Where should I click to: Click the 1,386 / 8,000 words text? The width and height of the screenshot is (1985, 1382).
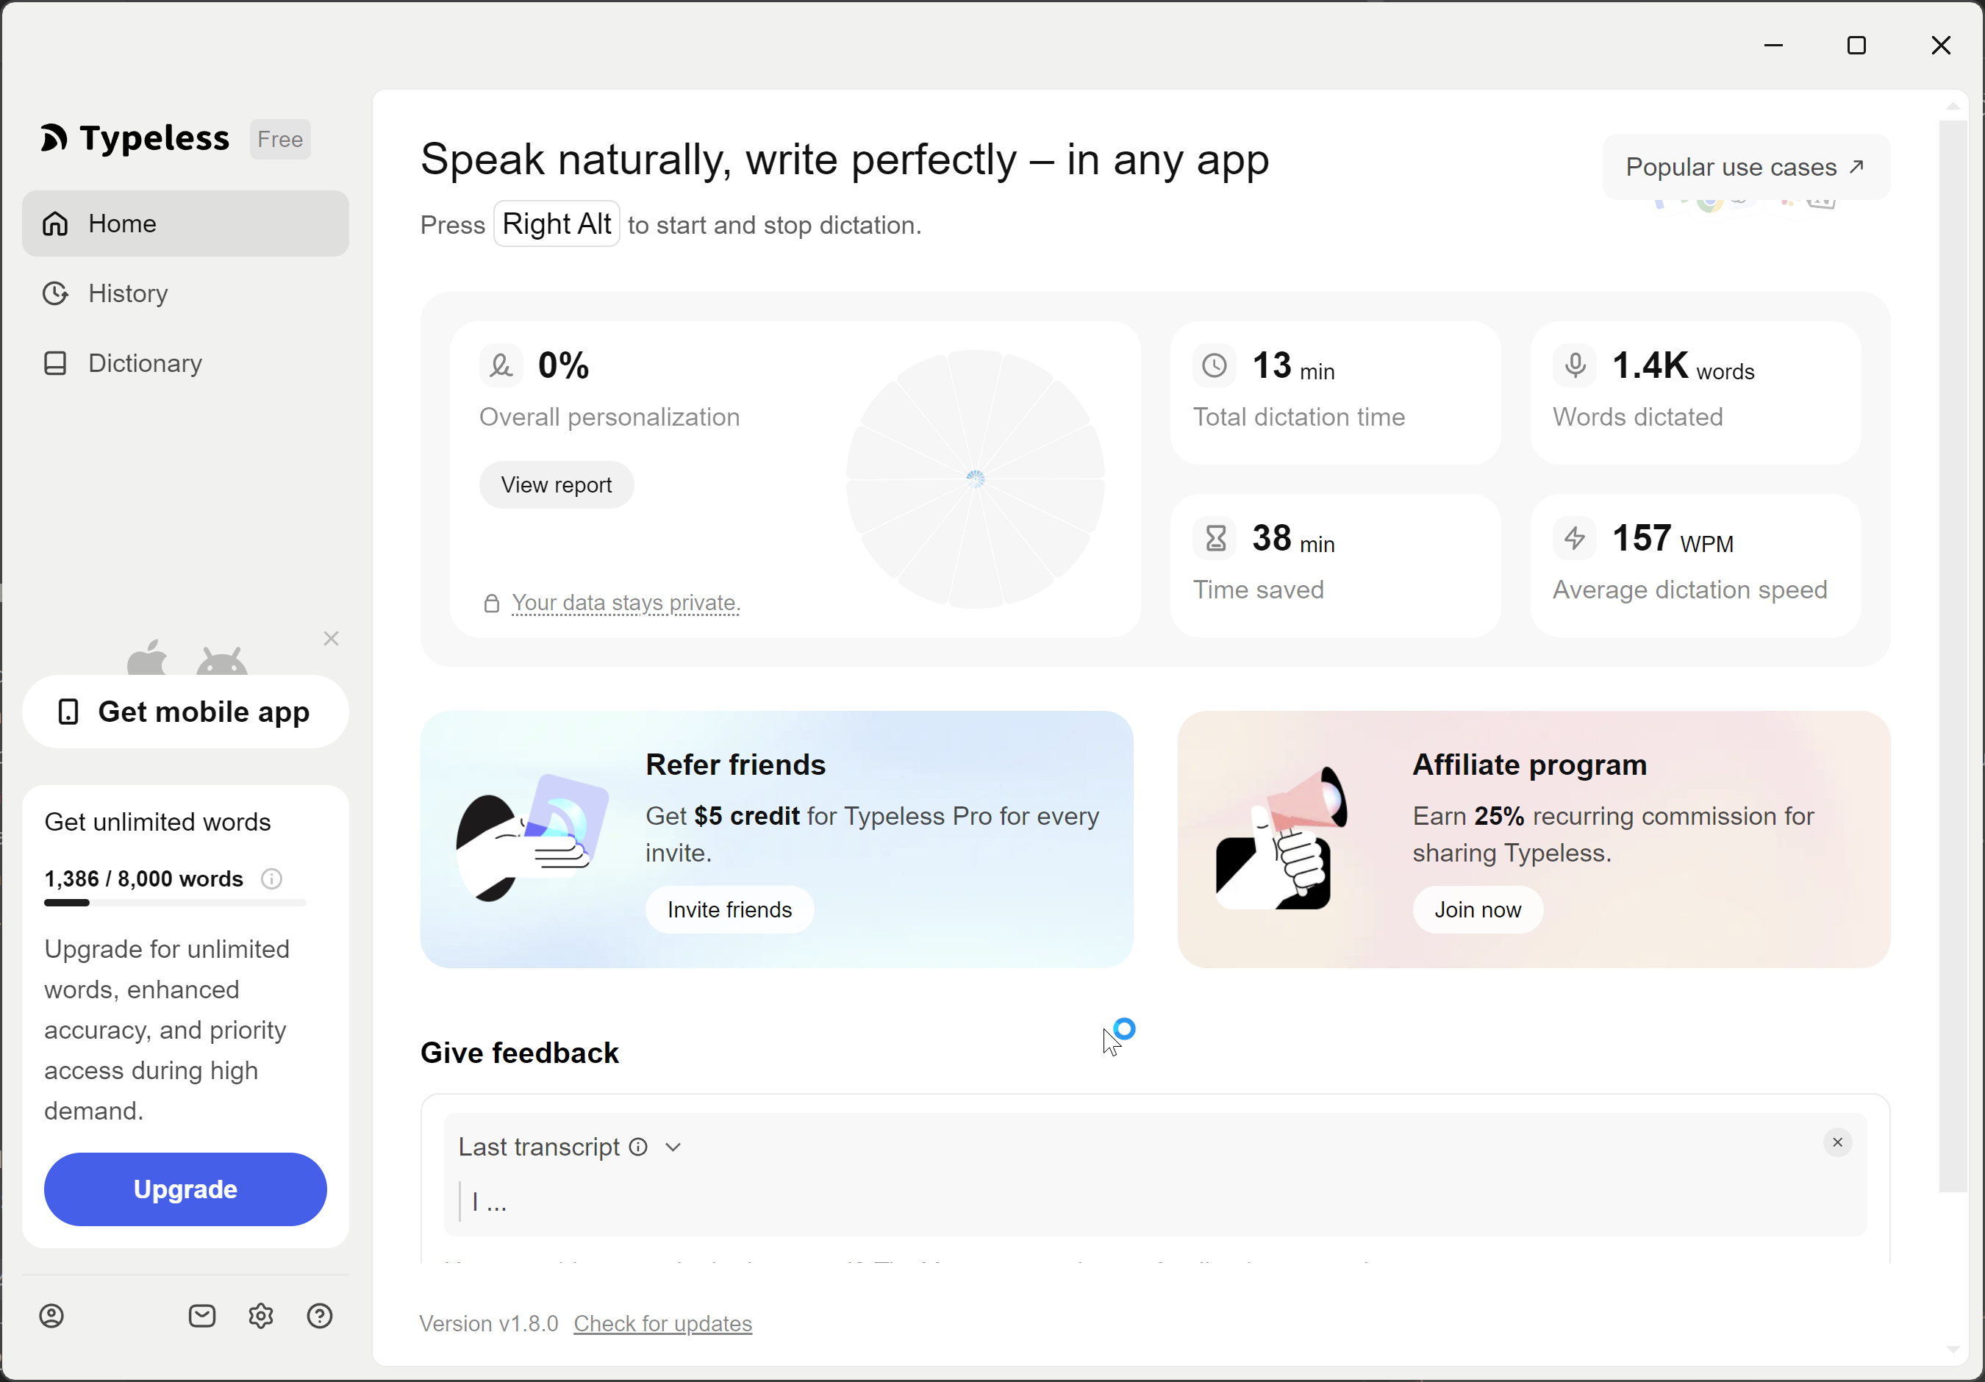(143, 879)
